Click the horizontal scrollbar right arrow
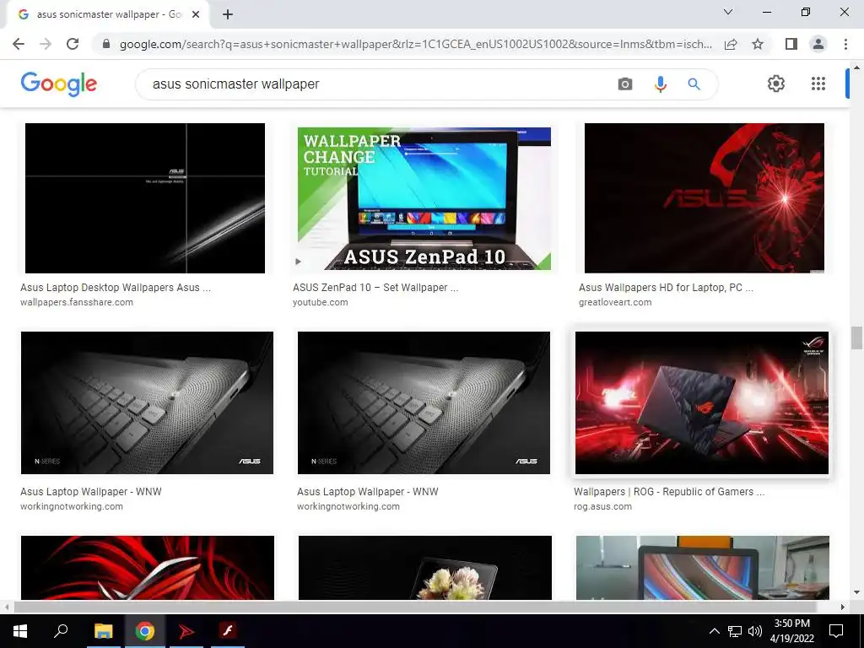Screen dimensions: 864x648 [843, 607]
